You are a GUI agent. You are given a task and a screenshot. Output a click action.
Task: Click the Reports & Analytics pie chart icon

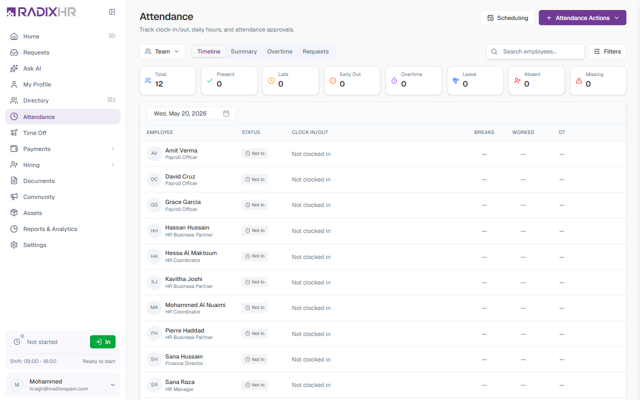coord(14,229)
